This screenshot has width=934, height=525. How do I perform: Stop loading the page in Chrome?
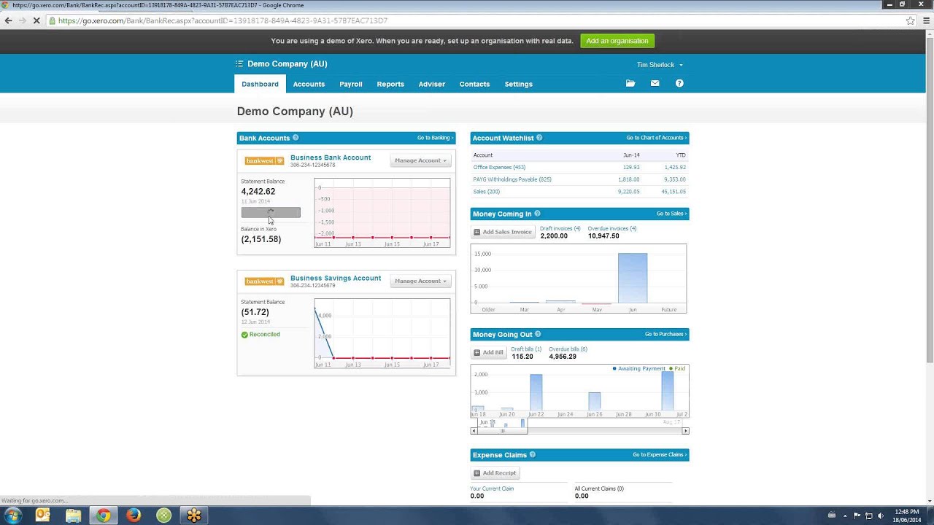coord(36,20)
